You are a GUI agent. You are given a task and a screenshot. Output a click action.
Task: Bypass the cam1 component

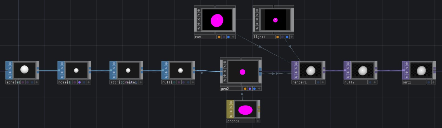point(199,24)
